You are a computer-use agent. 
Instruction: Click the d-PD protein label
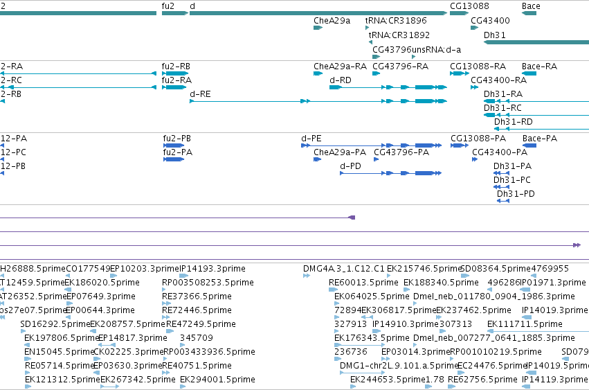(350, 166)
